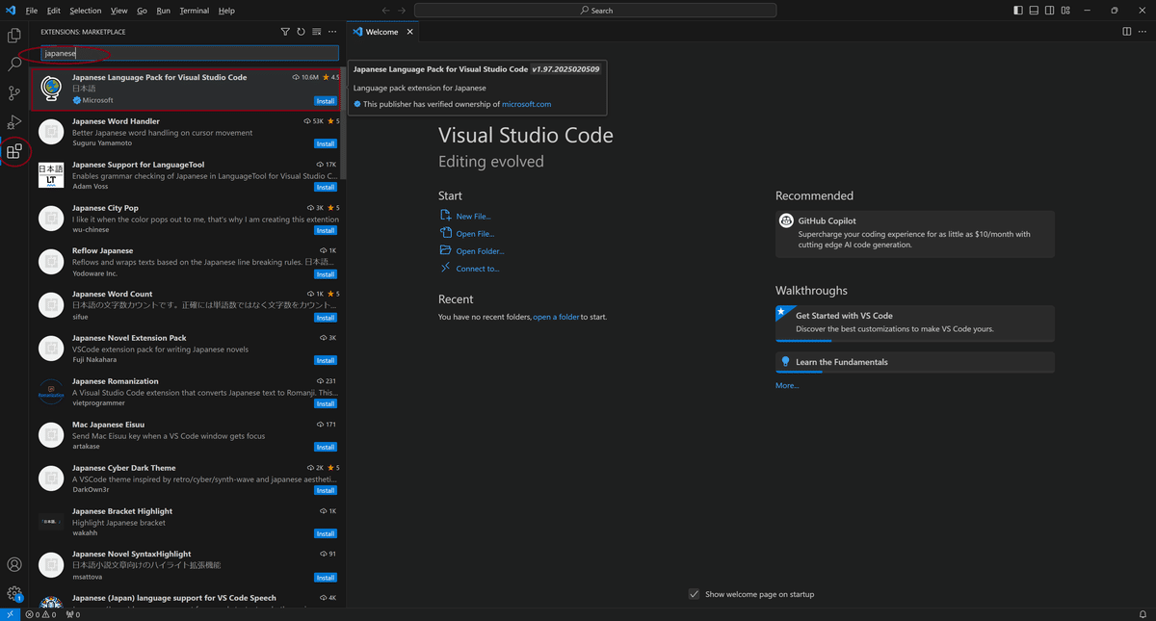Toggle the Primary Side Bar visibility
1156x621 pixels.
pos(1017,10)
